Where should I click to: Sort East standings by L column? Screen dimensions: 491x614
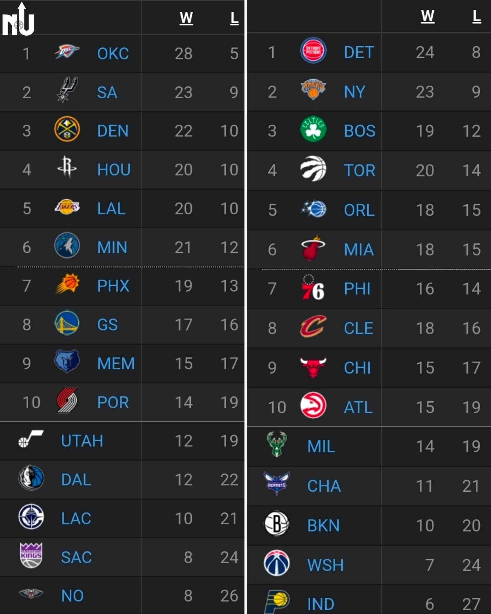coord(476,16)
